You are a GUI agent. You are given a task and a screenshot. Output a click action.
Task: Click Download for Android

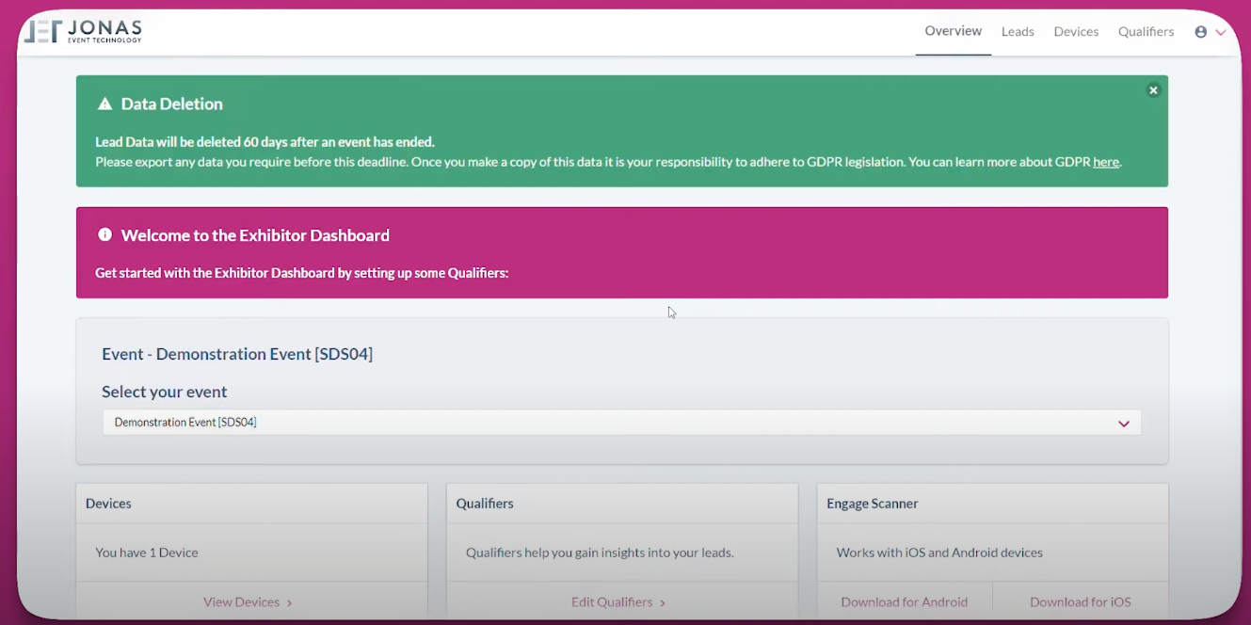coord(904,602)
